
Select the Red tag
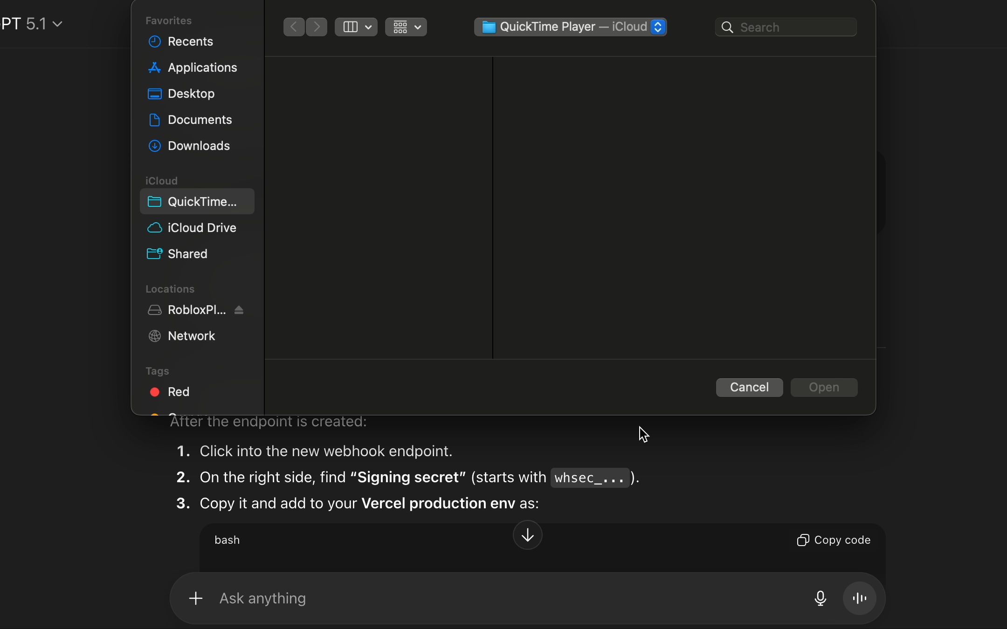178,392
